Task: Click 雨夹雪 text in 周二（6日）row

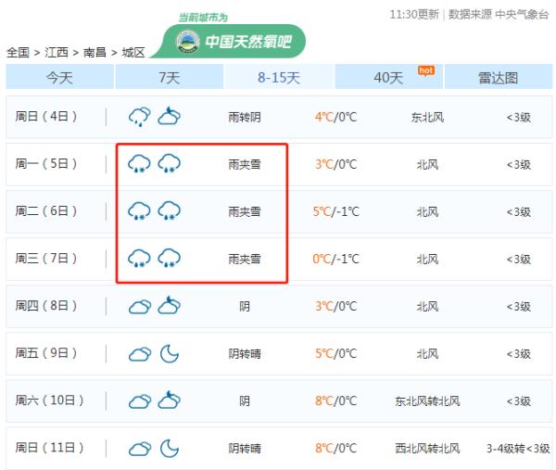Action: point(245,211)
